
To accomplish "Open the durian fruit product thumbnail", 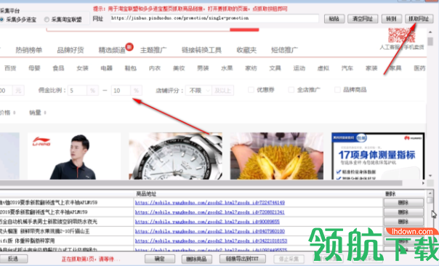I will point(277,156).
